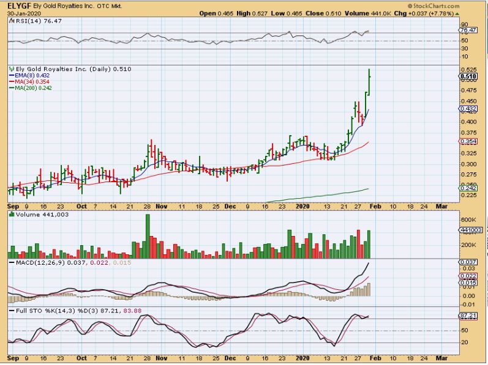Click the 0.242 MA(200) tag on the price axis

[468, 188]
